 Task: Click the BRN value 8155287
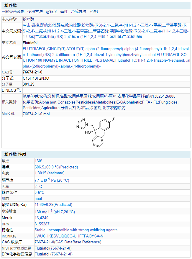[42, 224]
